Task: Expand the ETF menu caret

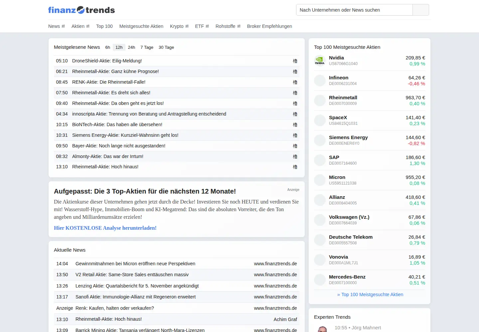Action: pos(207,26)
